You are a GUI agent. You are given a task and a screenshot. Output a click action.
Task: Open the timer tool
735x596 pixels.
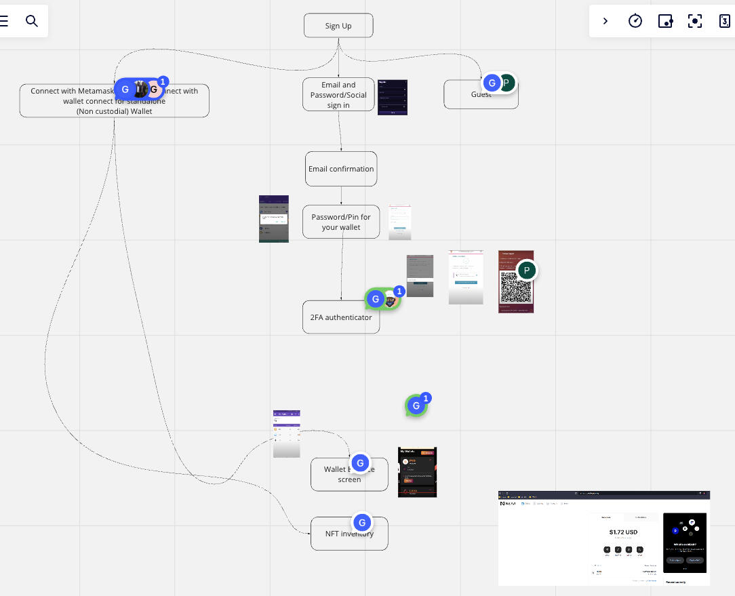(x=635, y=22)
